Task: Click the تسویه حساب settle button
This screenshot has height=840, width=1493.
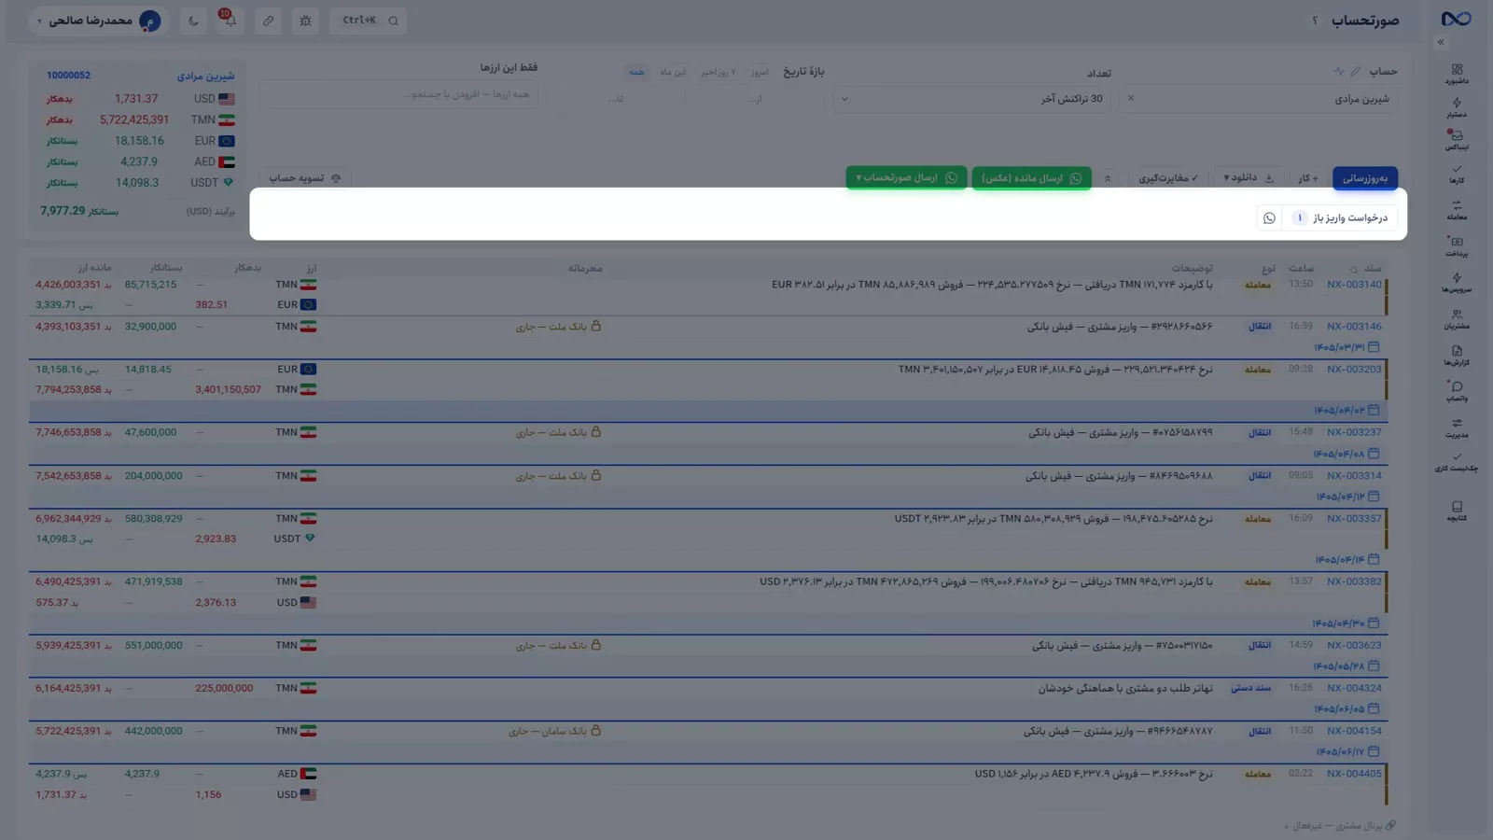Action: coord(305,177)
